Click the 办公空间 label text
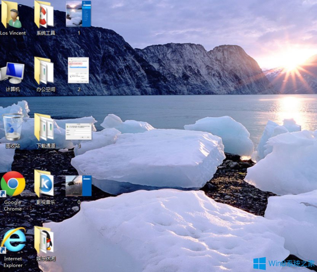 (46, 89)
